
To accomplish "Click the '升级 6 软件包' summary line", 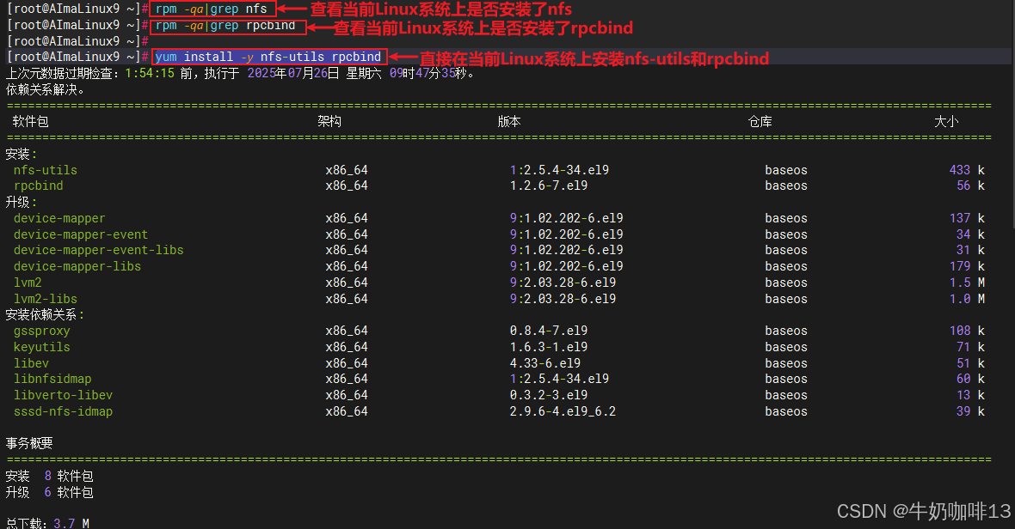I will [49, 492].
